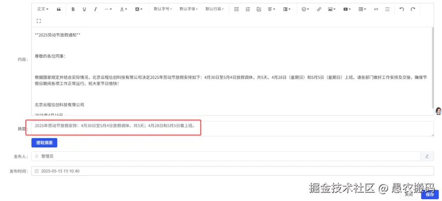Image resolution: width=442 pixels, height=201 pixels.
Task: Open the insert image menu
Action: (331, 9)
